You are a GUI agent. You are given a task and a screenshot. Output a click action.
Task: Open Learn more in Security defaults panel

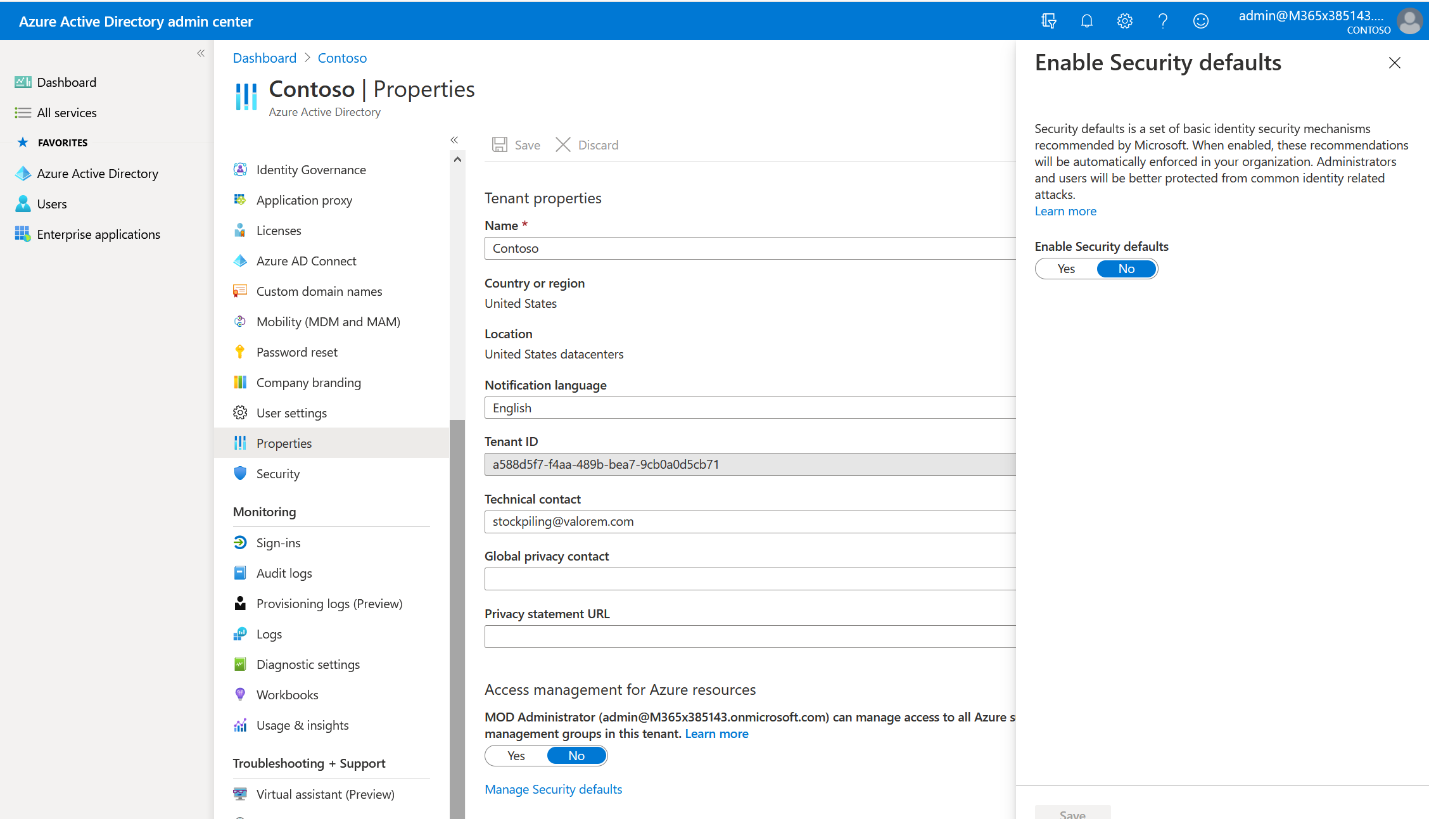pos(1065,211)
